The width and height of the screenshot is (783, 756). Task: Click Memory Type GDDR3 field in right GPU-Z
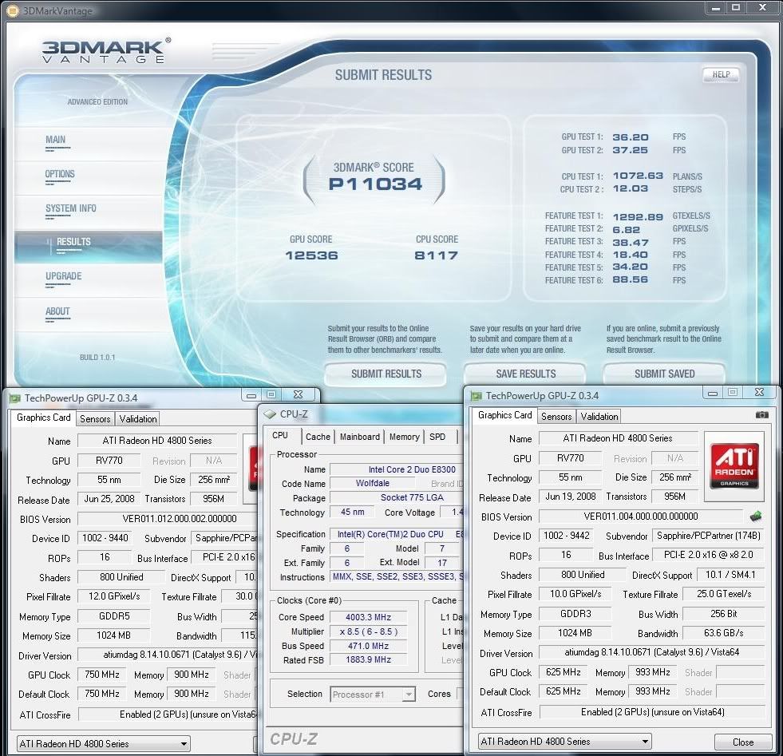(575, 614)
